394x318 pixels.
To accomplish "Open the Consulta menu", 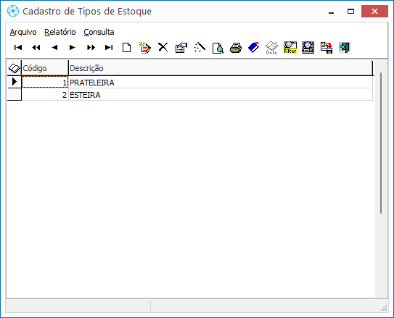I will (99, 32).
